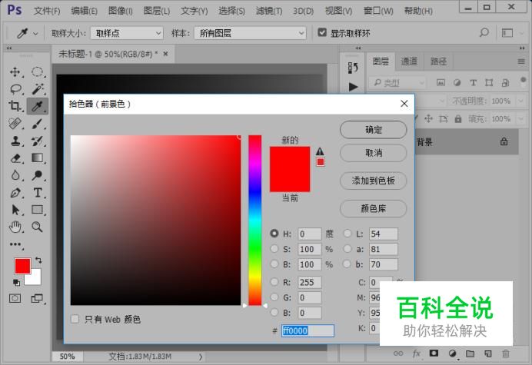Open the 图像(I) Image menu
The image size is (532, 365).
(120, 12)
